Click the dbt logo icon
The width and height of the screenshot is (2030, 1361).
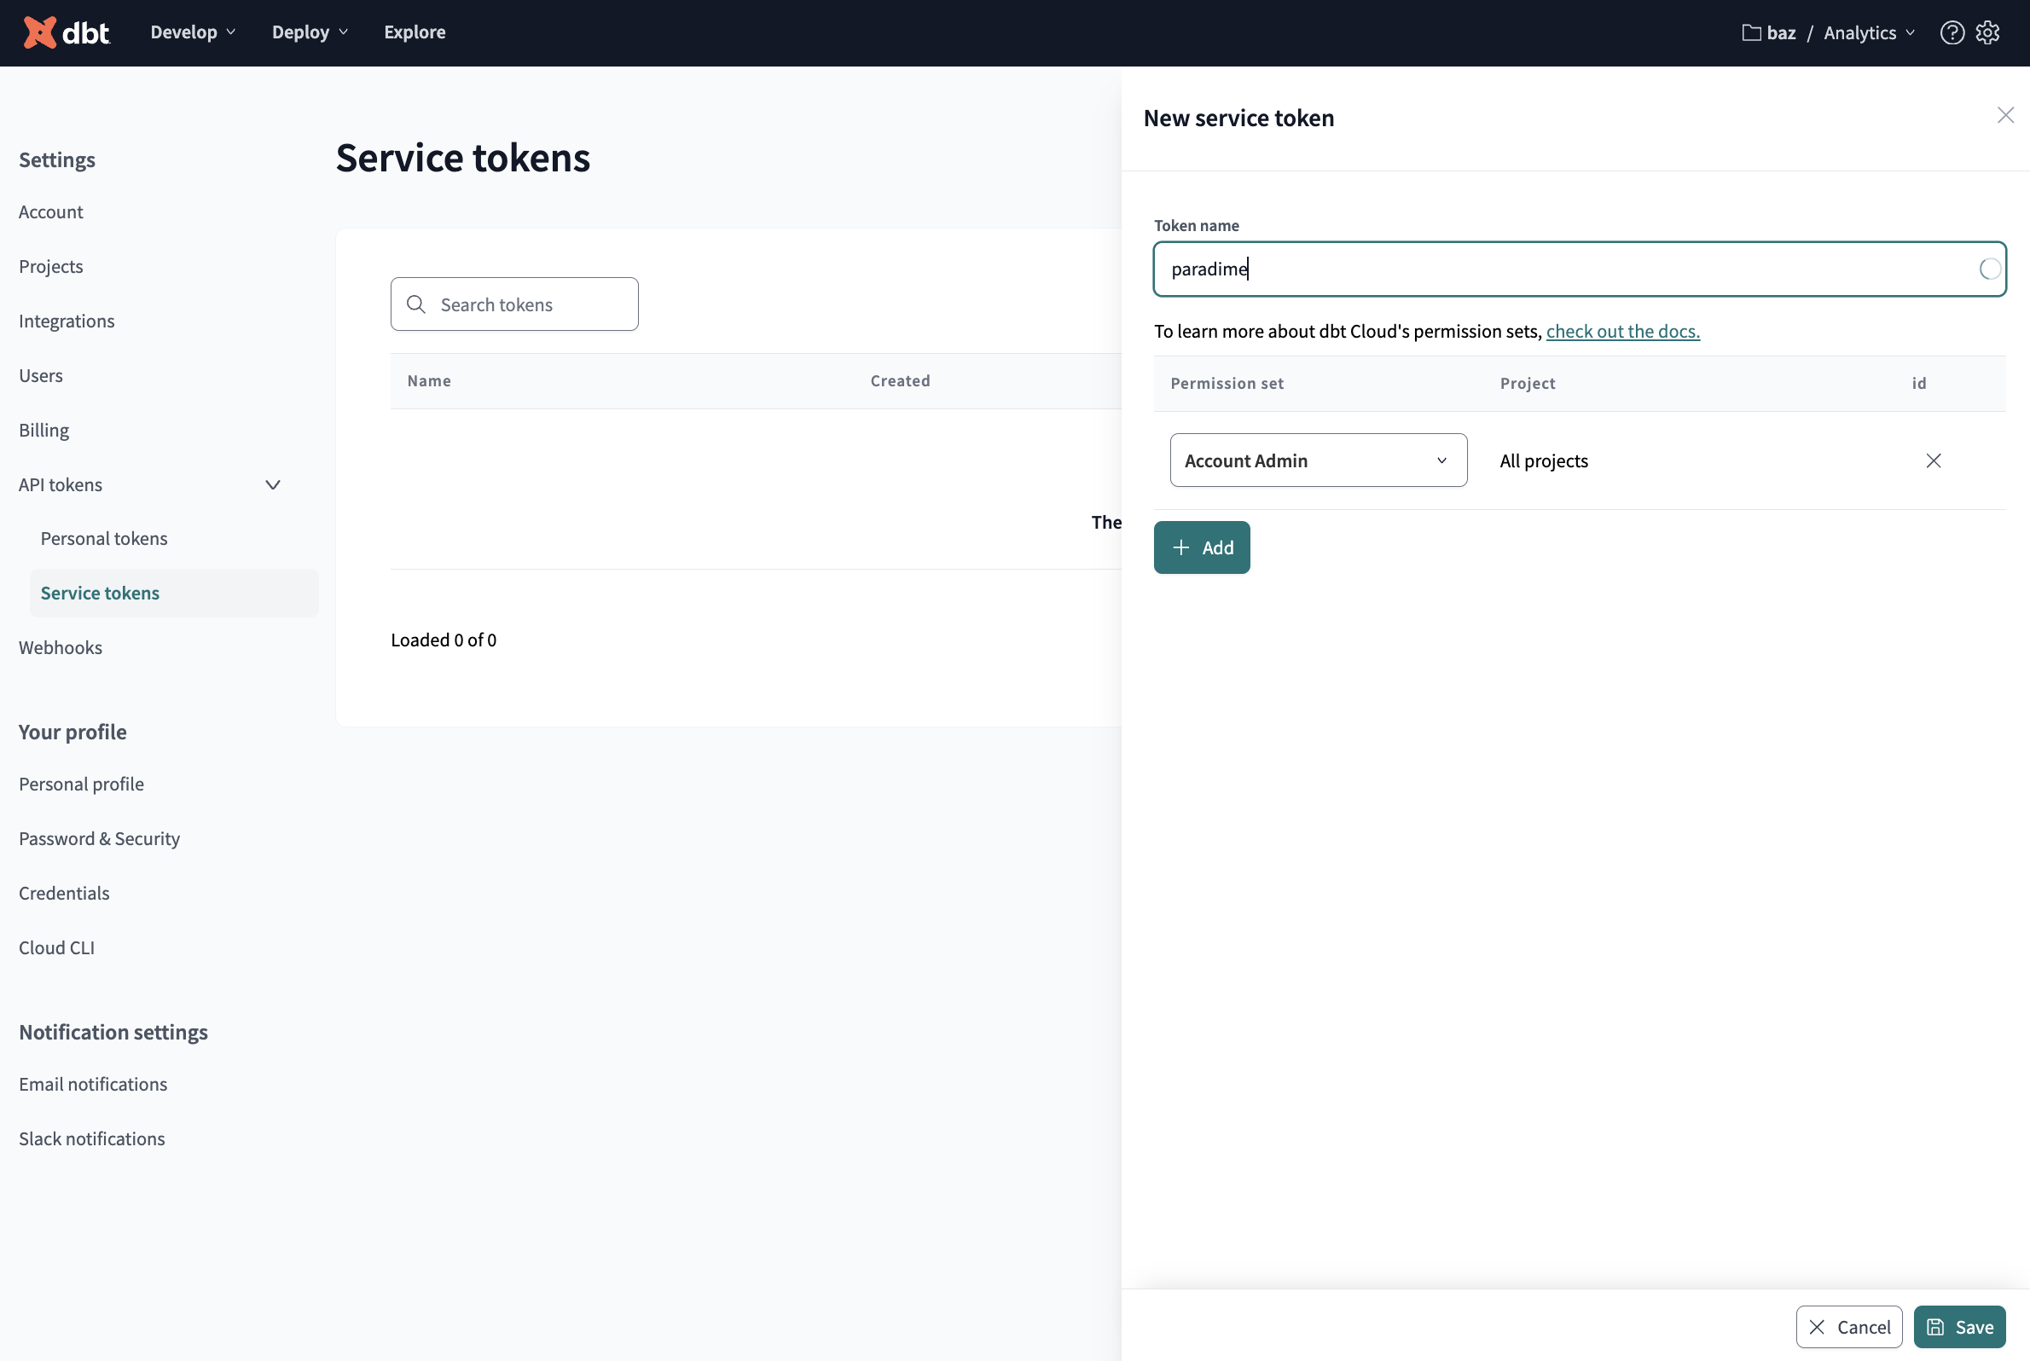[x=40, y=32]
